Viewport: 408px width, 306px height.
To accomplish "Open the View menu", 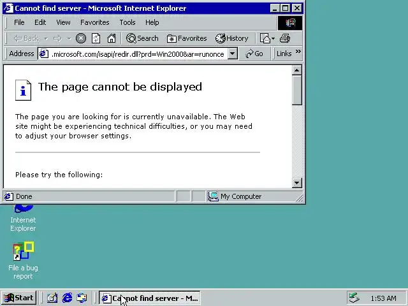I will point(63,22).
